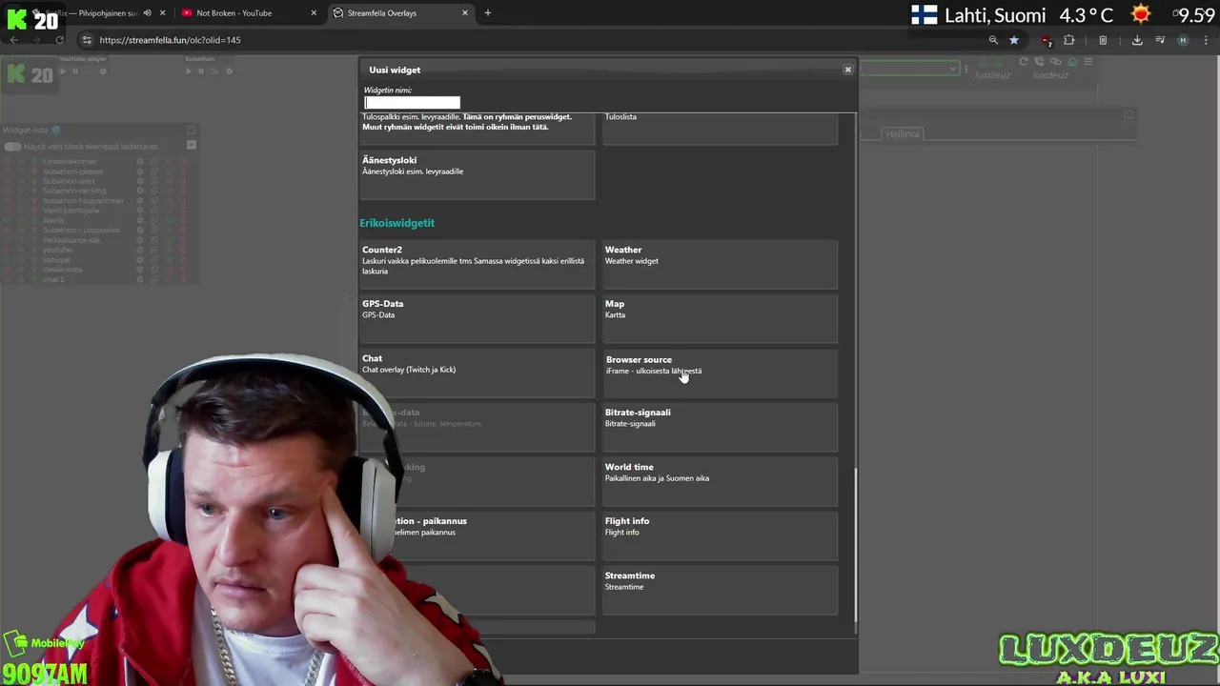Choose the Flight info widget card
1220x686 pixels.
pyautogui.click(x=720, y=535)
